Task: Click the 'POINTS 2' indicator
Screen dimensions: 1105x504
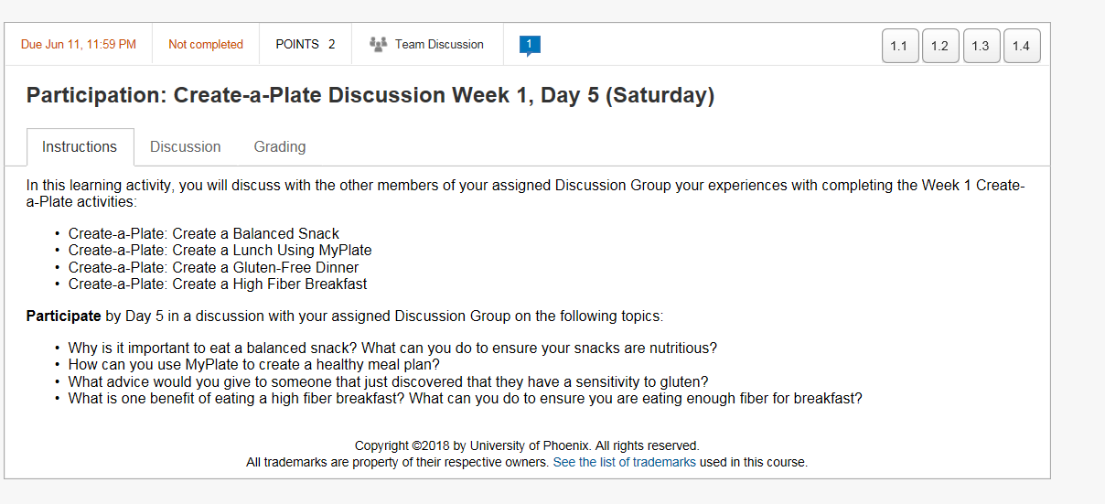Action: pos(306,45)
